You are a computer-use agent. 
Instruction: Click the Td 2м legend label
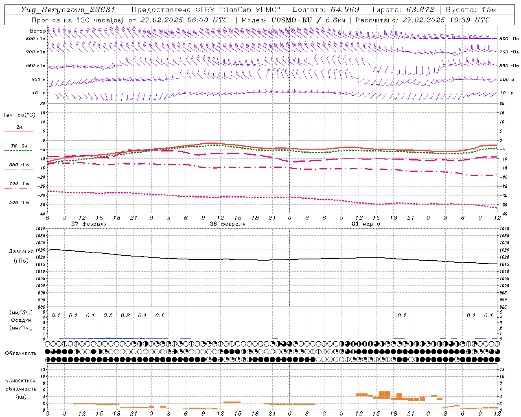click(19, 146)
